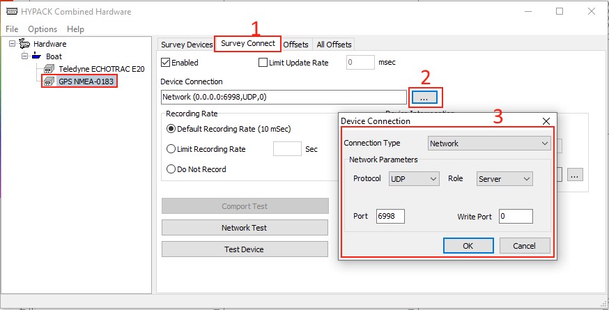Open the Options menu
Screen dimensions: 609x310
[x=43, y=29]
